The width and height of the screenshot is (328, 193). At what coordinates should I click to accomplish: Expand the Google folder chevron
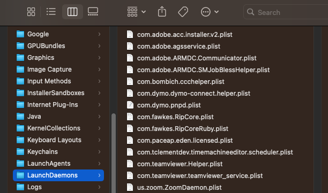(x=99, y=34)
